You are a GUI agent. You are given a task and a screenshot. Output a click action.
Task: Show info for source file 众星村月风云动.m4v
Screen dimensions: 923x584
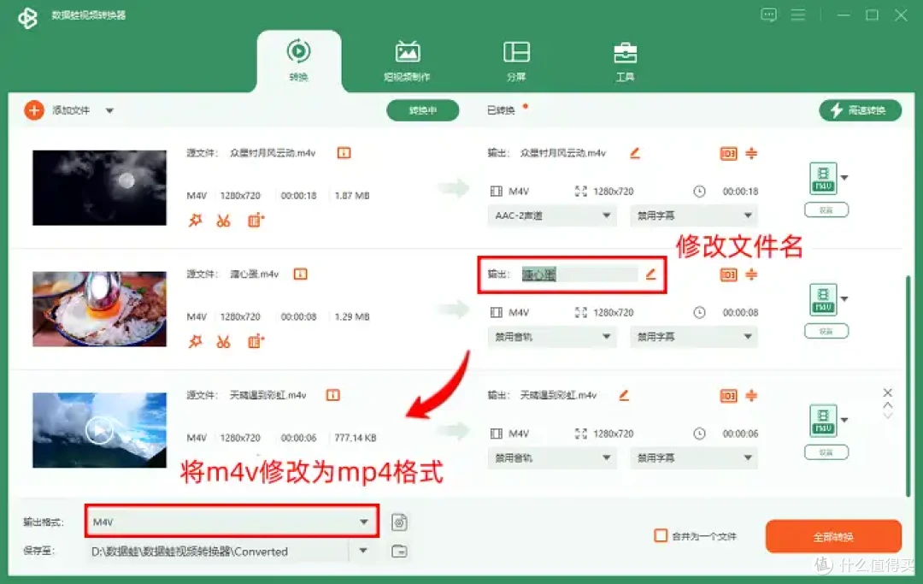tap(344, 153)
